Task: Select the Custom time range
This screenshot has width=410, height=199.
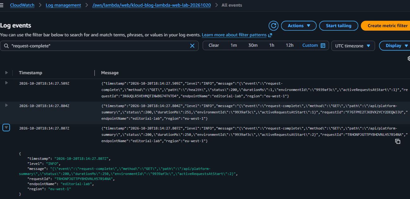Action: 310,45
